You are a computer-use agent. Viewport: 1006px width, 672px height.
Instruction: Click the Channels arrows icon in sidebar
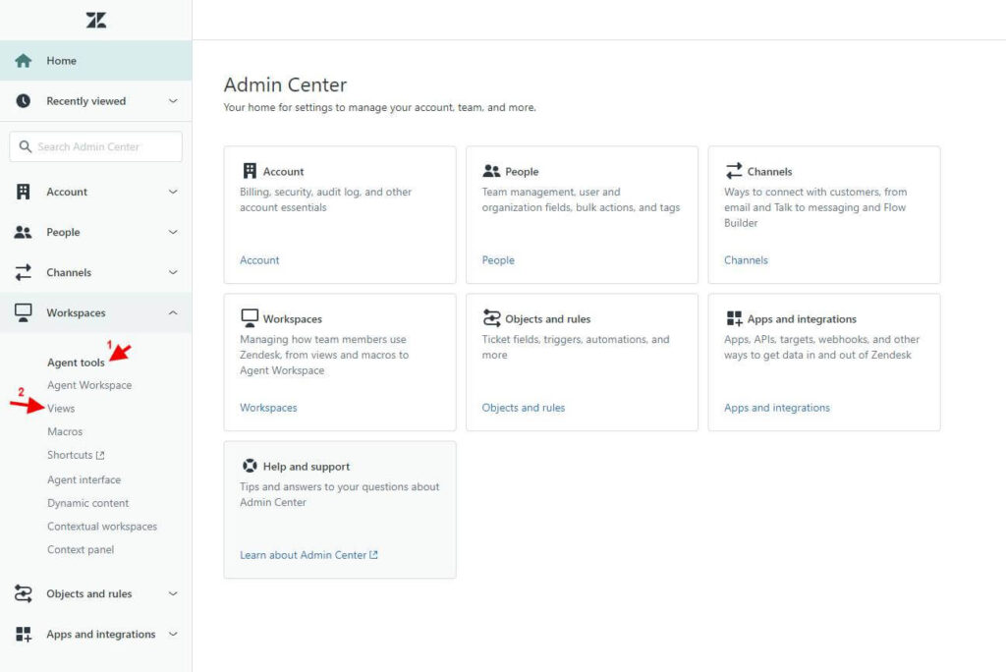[x=24, y=272]
